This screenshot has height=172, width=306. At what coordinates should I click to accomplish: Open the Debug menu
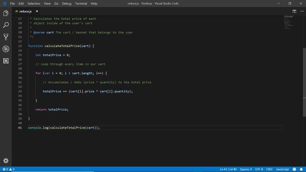coord(66,3)
